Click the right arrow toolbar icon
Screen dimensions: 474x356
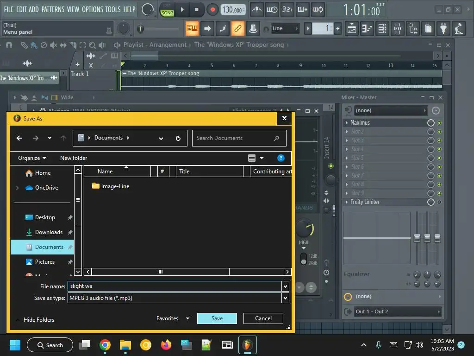(x=207, y=29)
